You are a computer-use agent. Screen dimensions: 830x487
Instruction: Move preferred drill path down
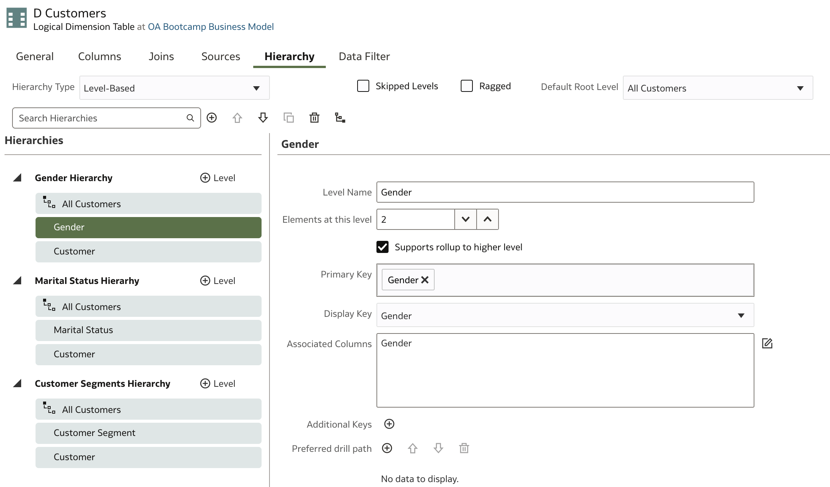438,448
